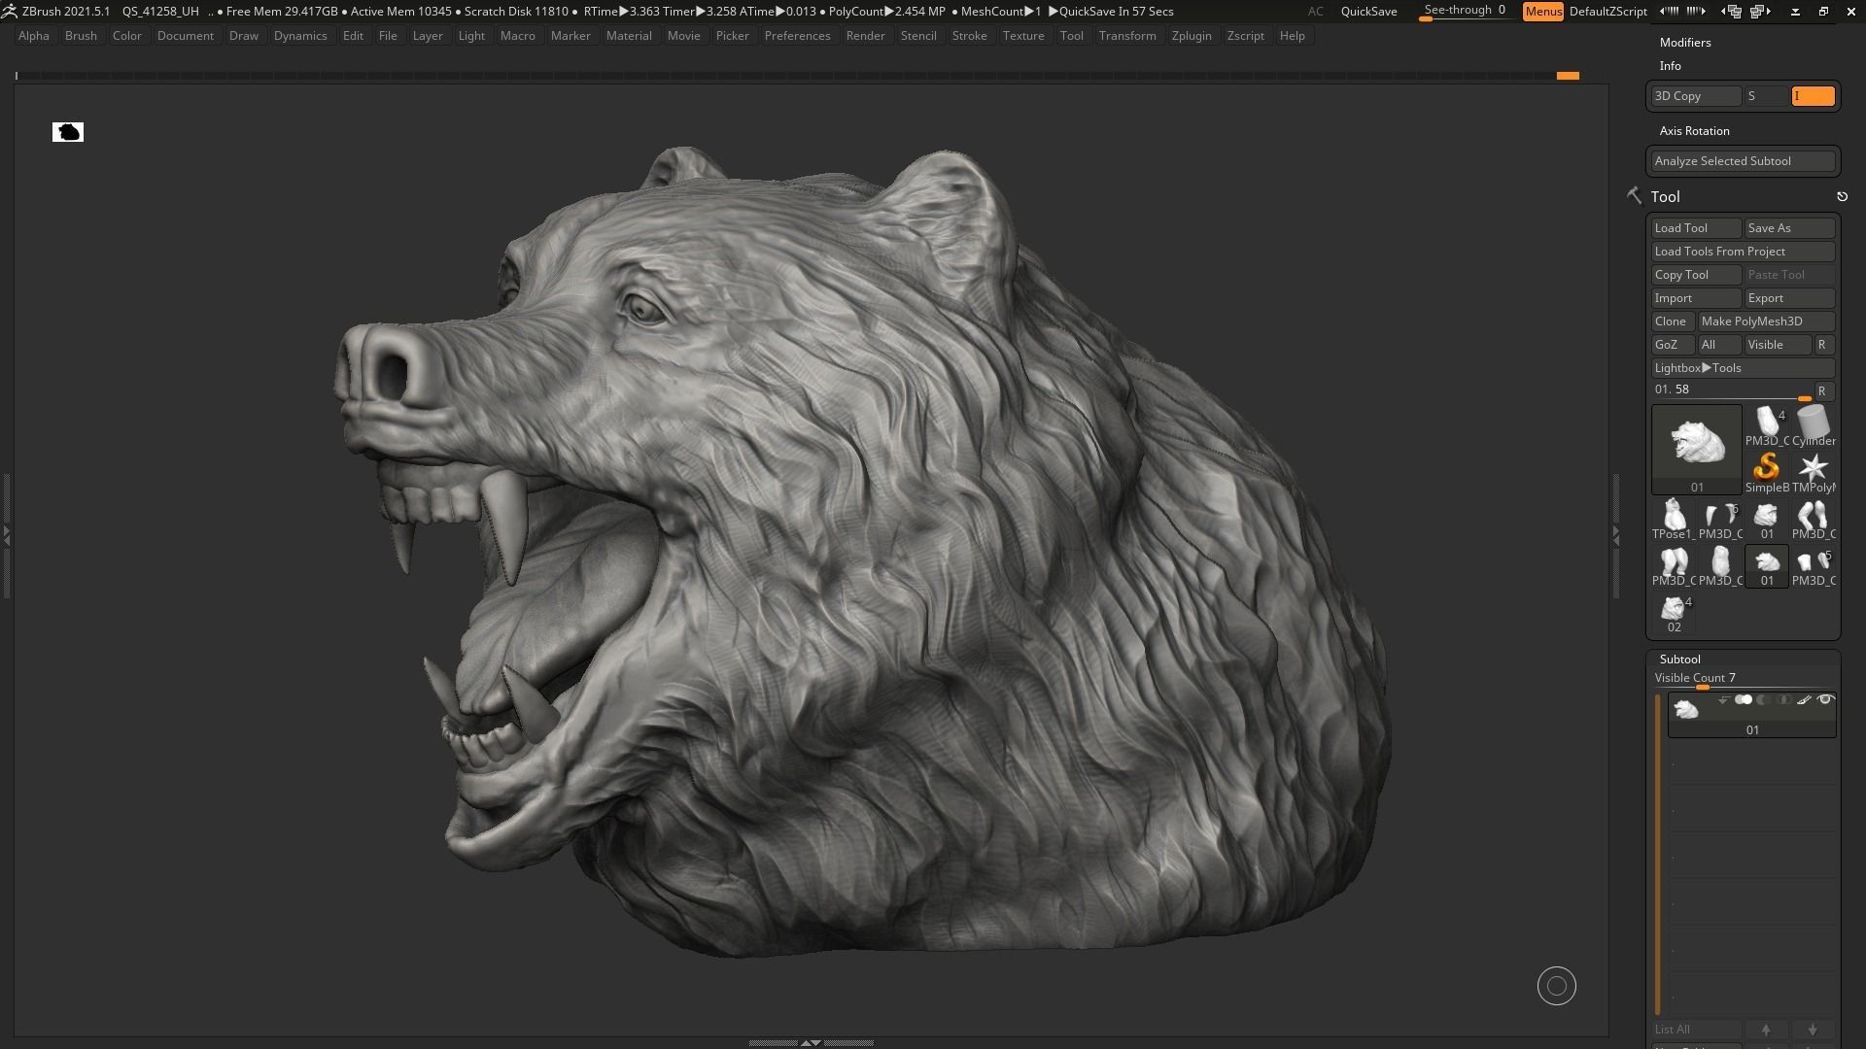
Task: Click the circular gizmo icon on canvas
Action: click(x=1556, y=986)
